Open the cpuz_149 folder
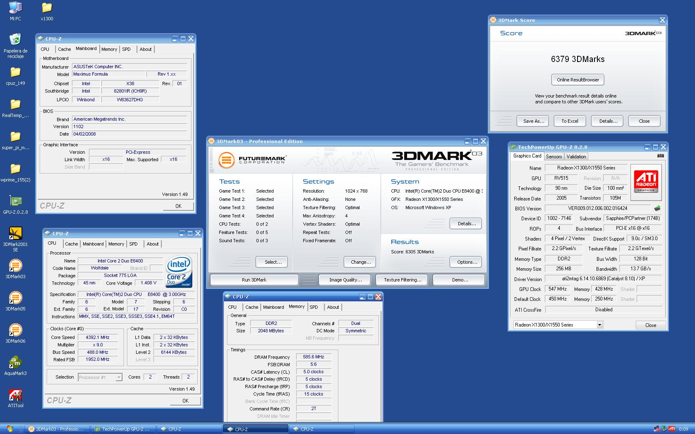 point(15,76)
